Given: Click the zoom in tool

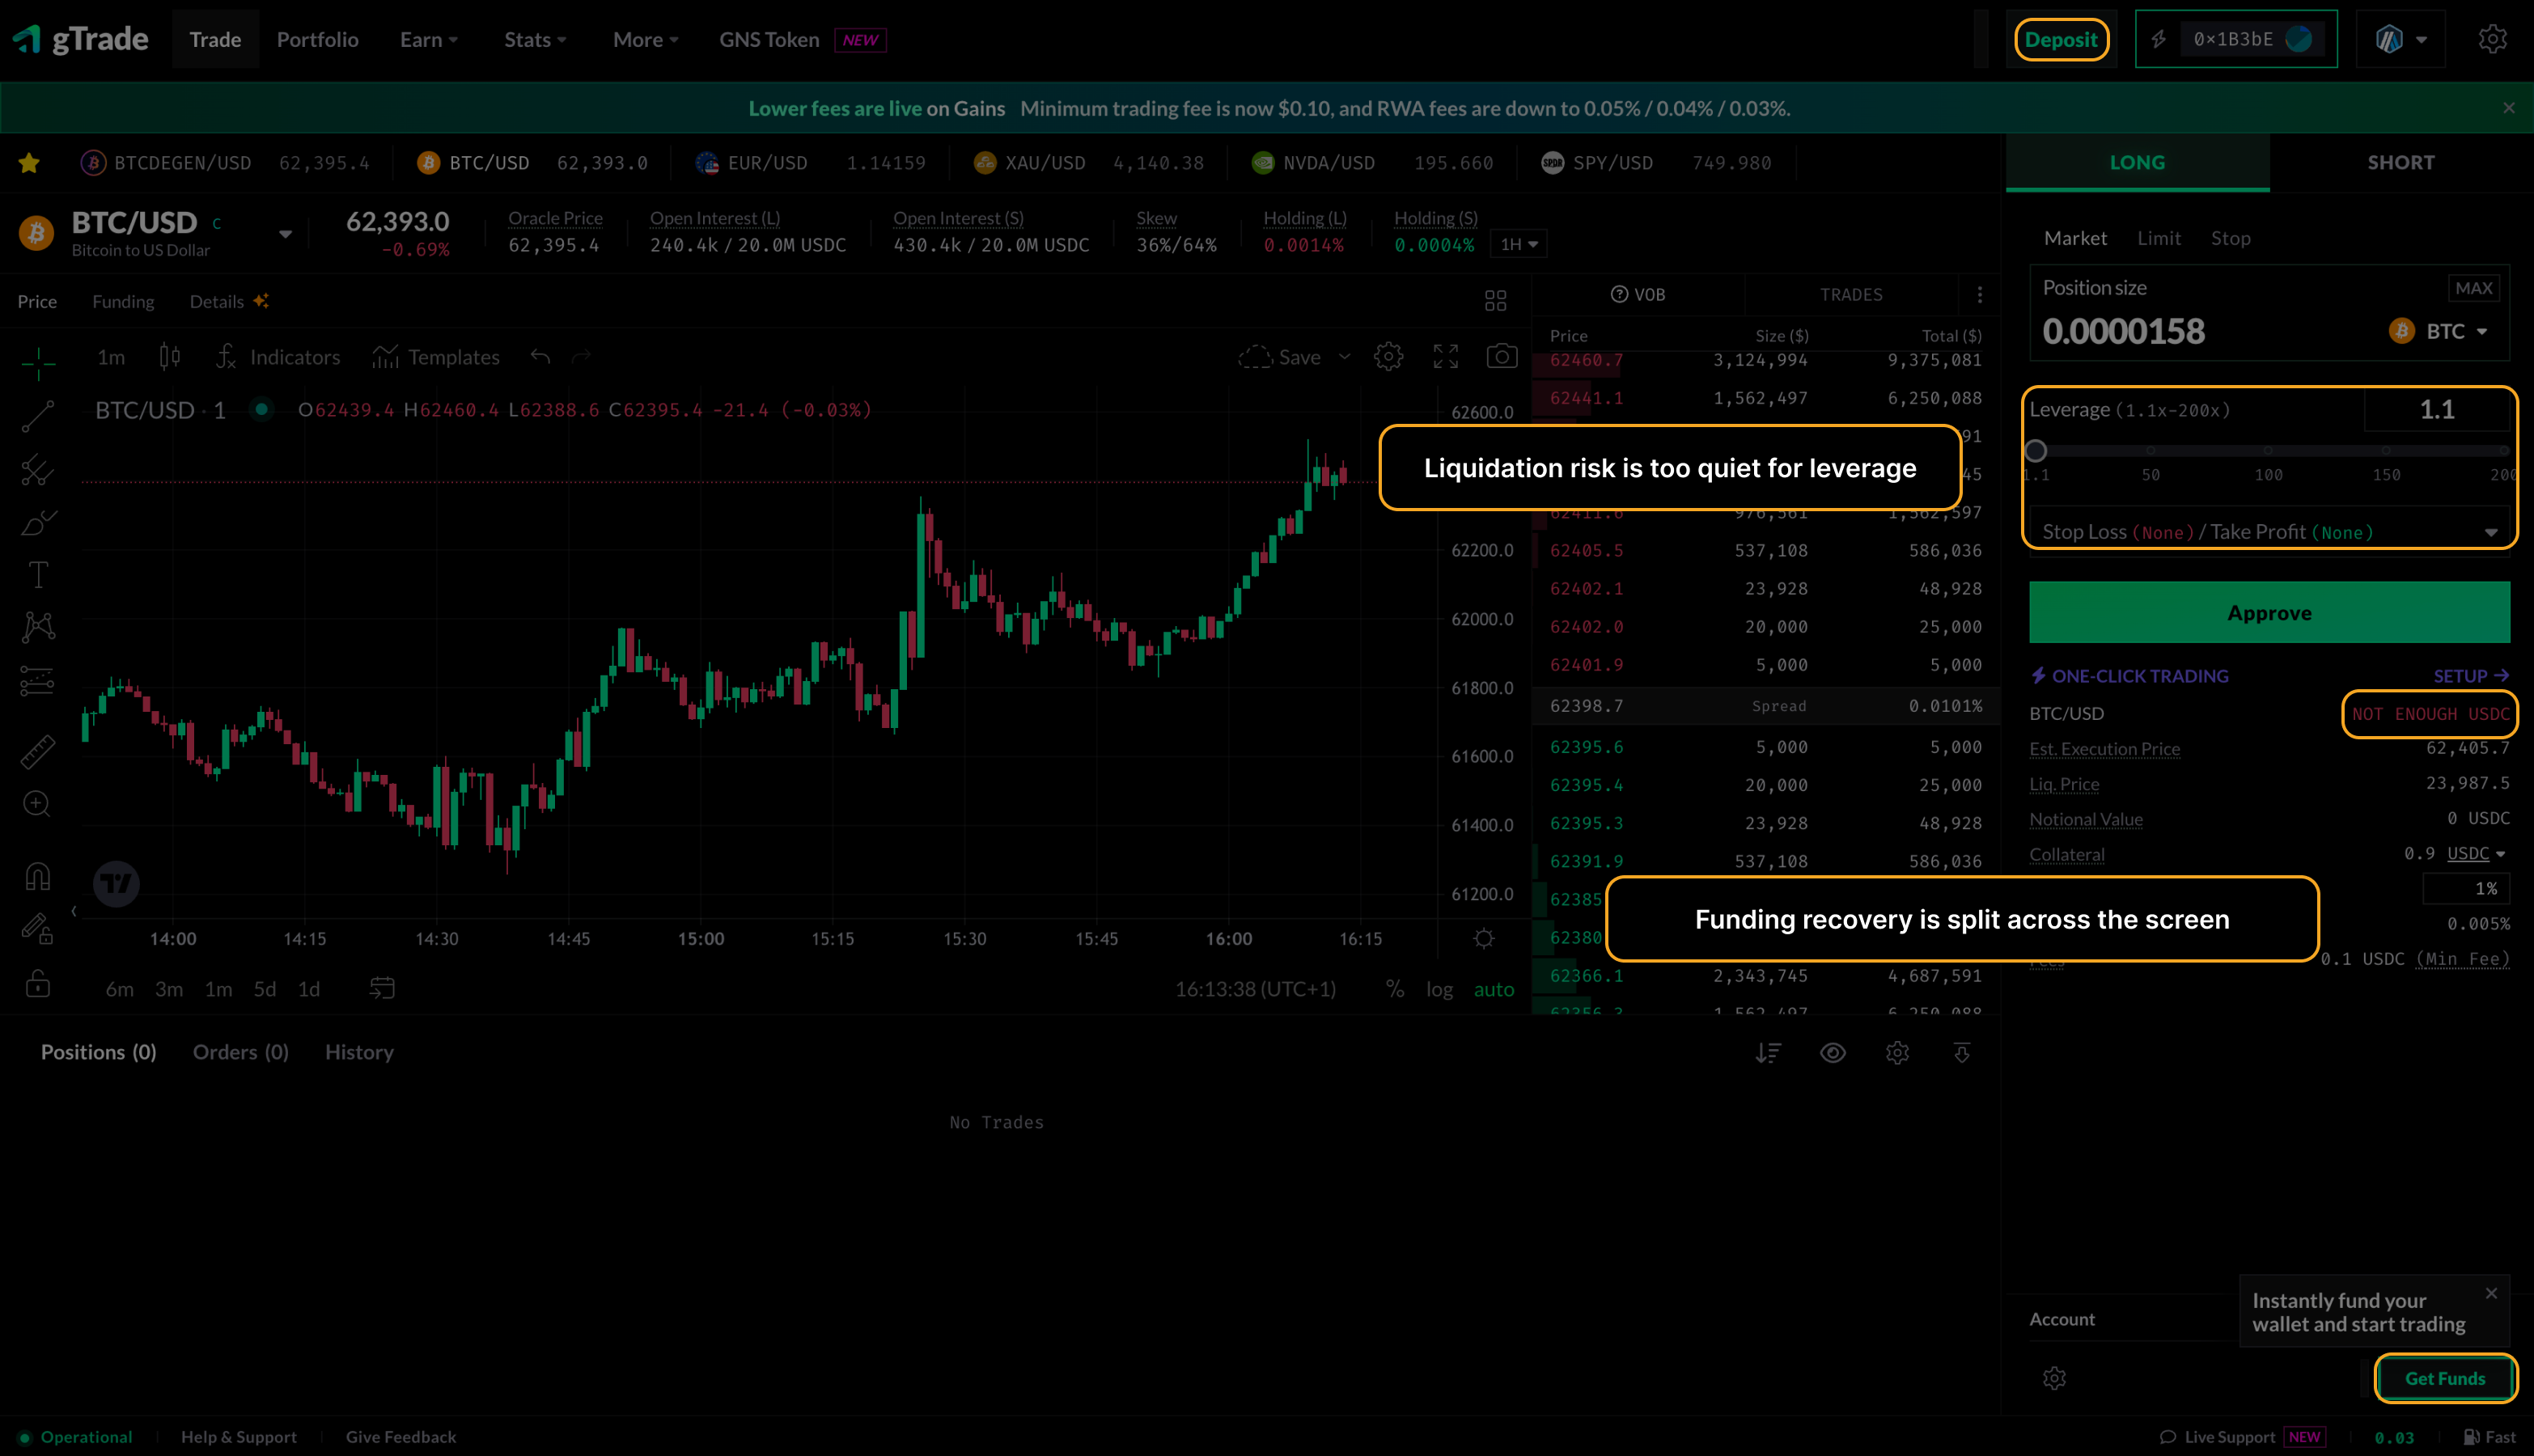Looking at the screenshot, I should tap(38, 804).
